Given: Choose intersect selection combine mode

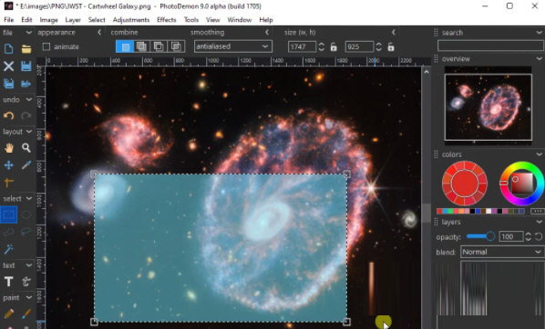Looking at the screenshot, I should tap(176, 46).
